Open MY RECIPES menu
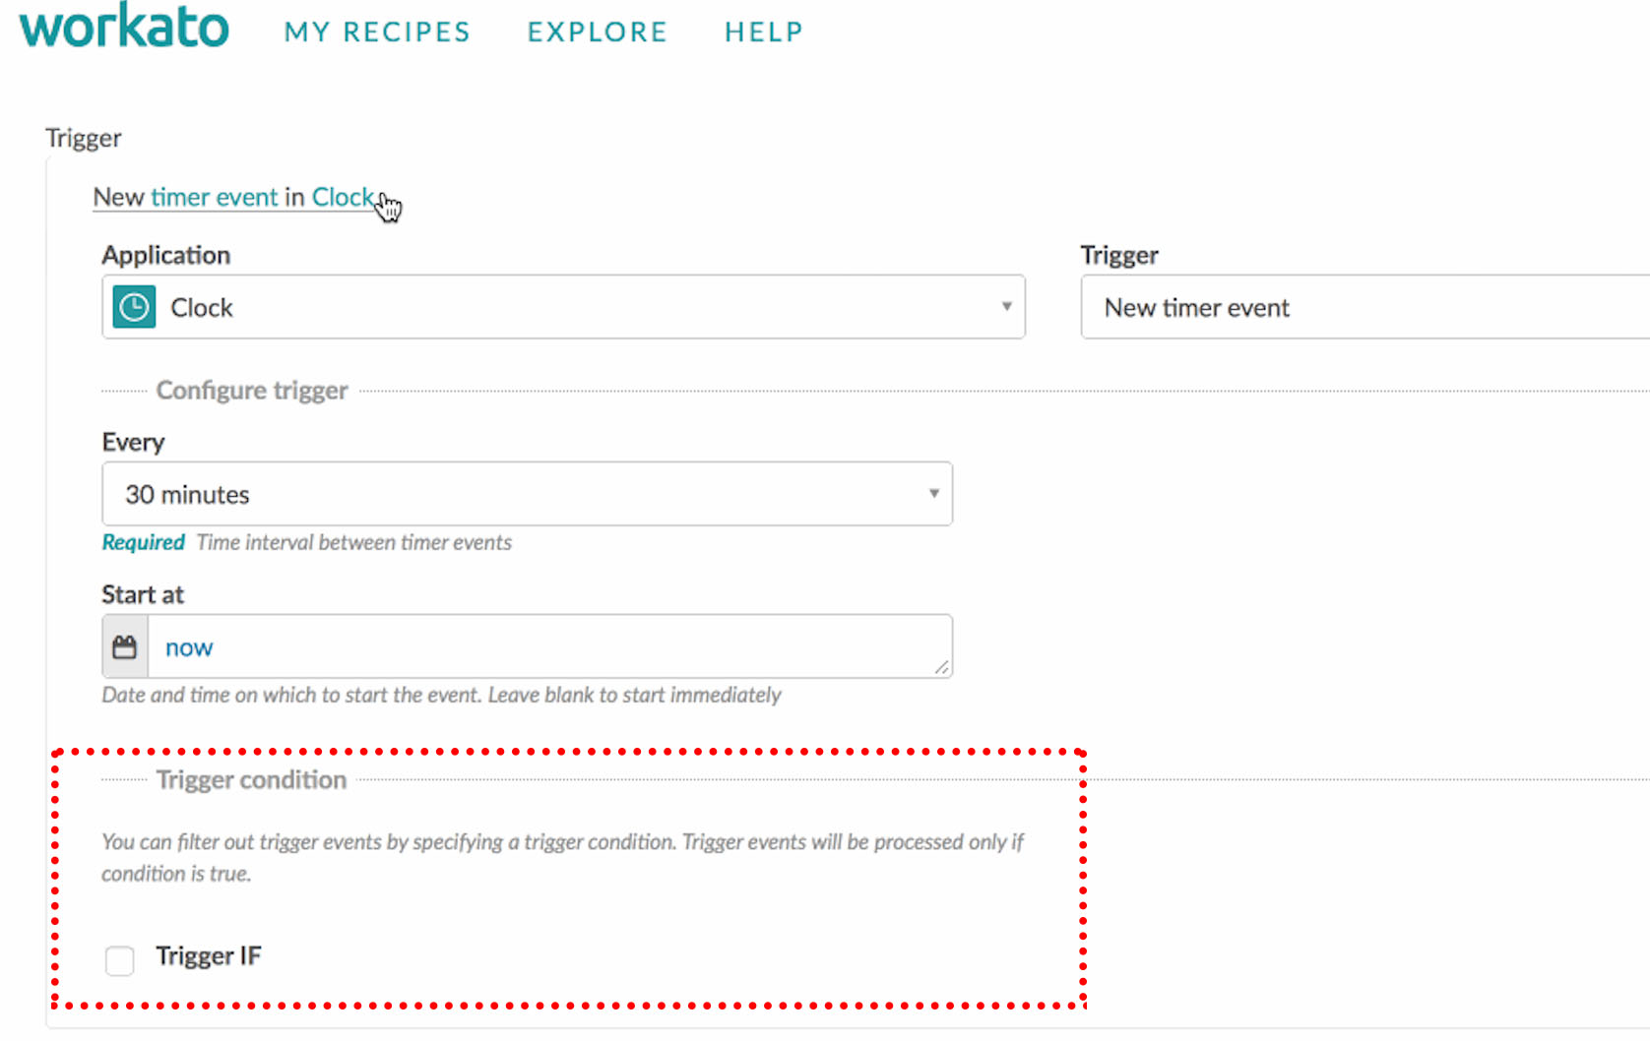 [377, 32]
